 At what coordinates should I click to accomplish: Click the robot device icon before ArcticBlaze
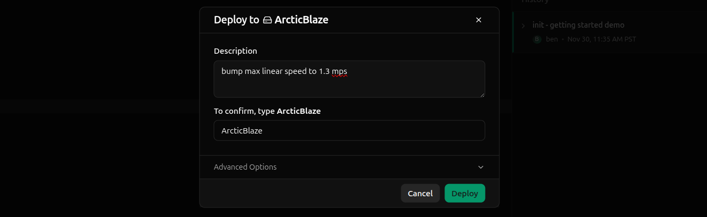267,20
